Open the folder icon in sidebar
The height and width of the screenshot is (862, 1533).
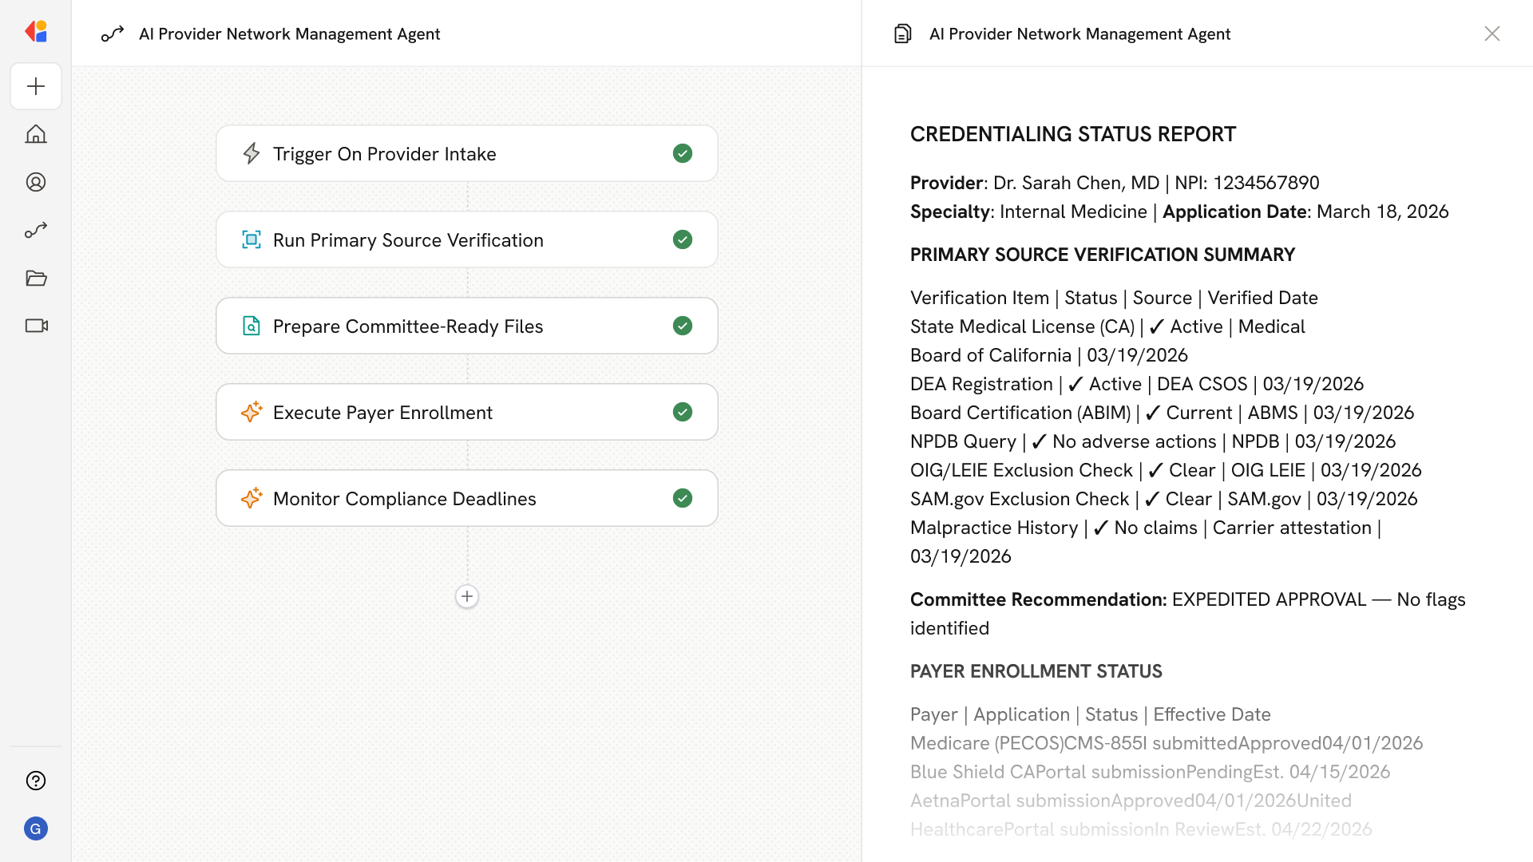(x=36, y=278)
